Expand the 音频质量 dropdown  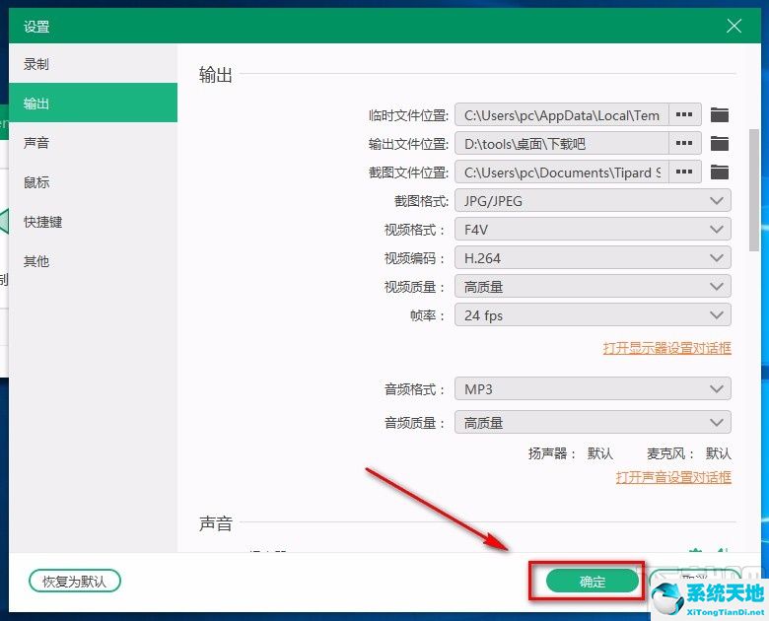[593, 422]
